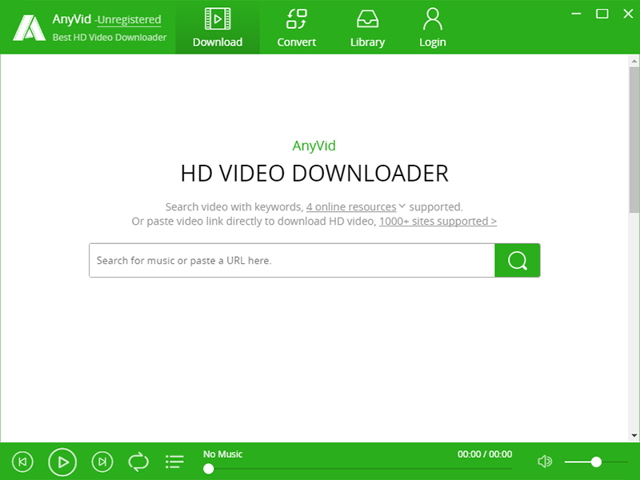Click the scrollbar down arrow

634,435
